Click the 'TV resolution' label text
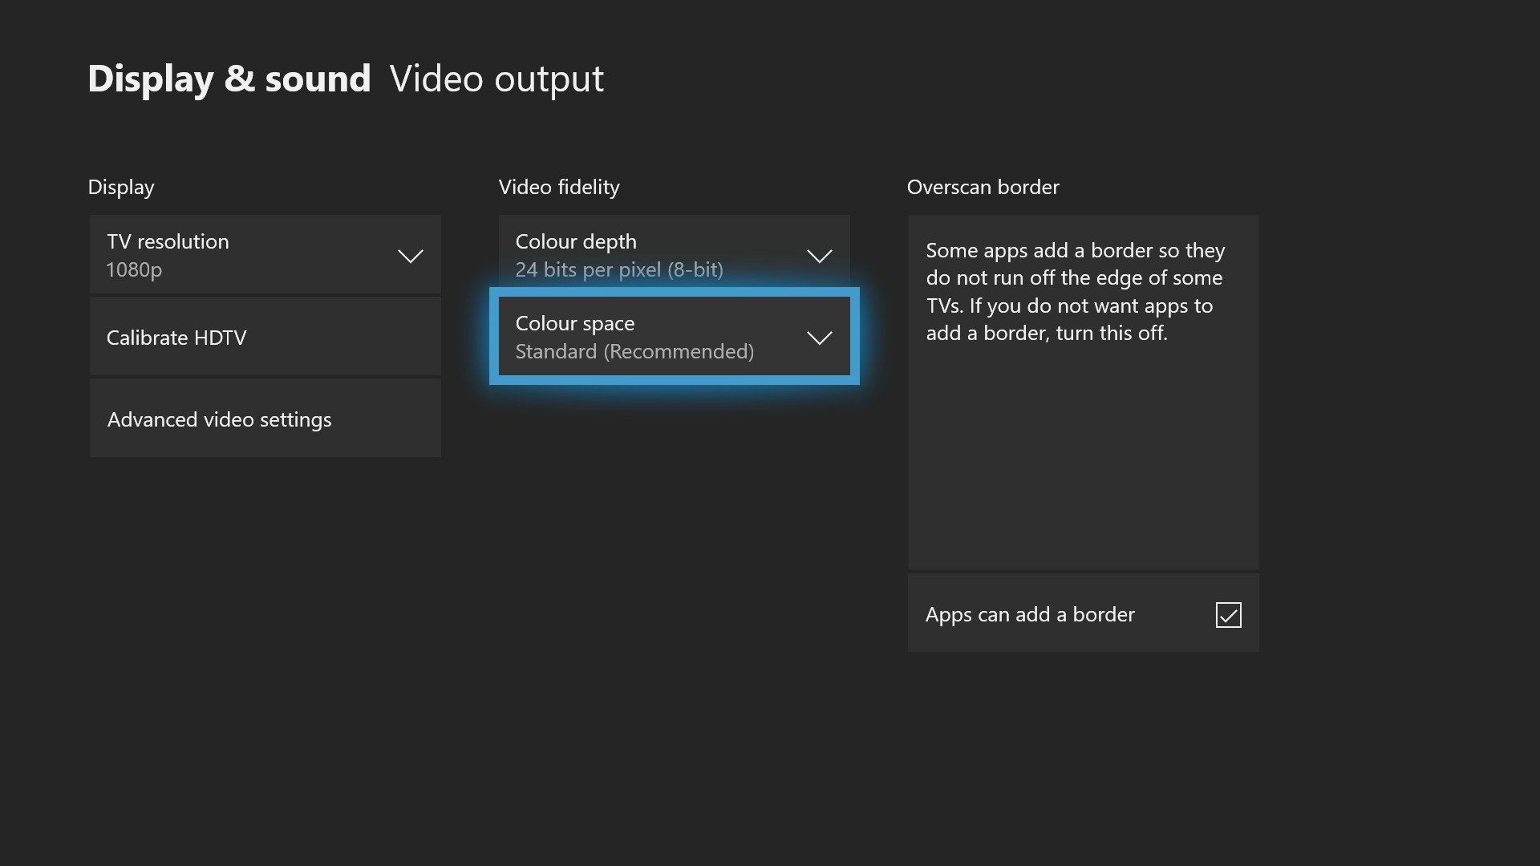1540x866 pixels. click(168, 241)
